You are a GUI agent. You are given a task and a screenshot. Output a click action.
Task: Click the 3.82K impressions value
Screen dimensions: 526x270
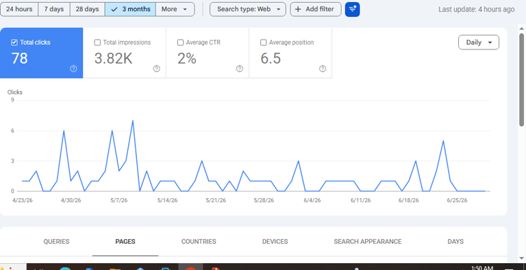coord(114,58)
